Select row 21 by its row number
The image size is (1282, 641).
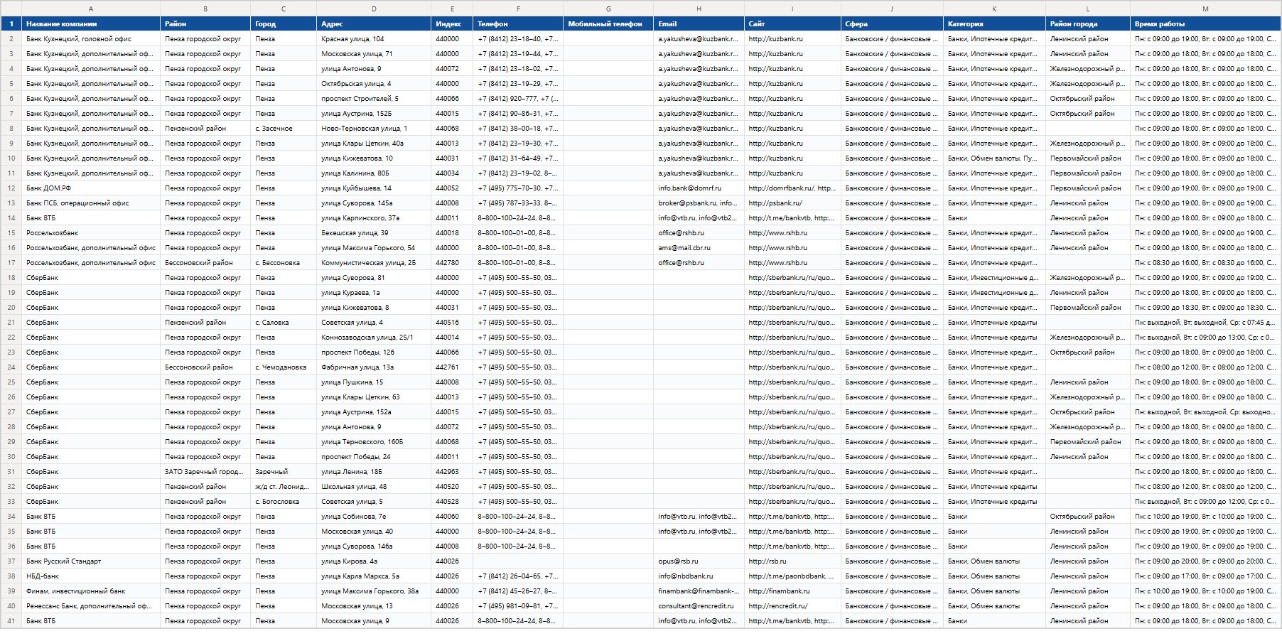(11, 323)
